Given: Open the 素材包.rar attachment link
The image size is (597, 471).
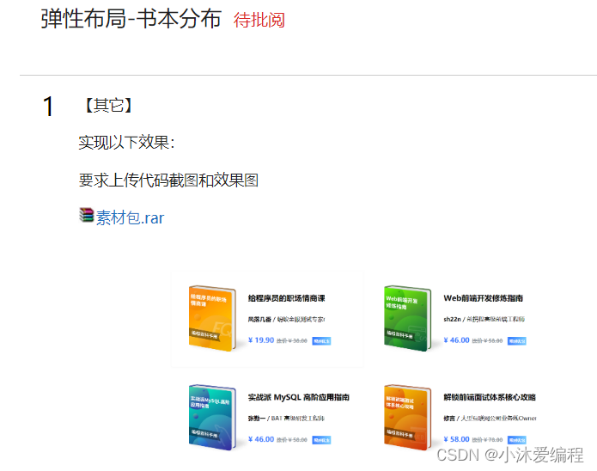Looking at the screenshot, I should click(130, 218).
